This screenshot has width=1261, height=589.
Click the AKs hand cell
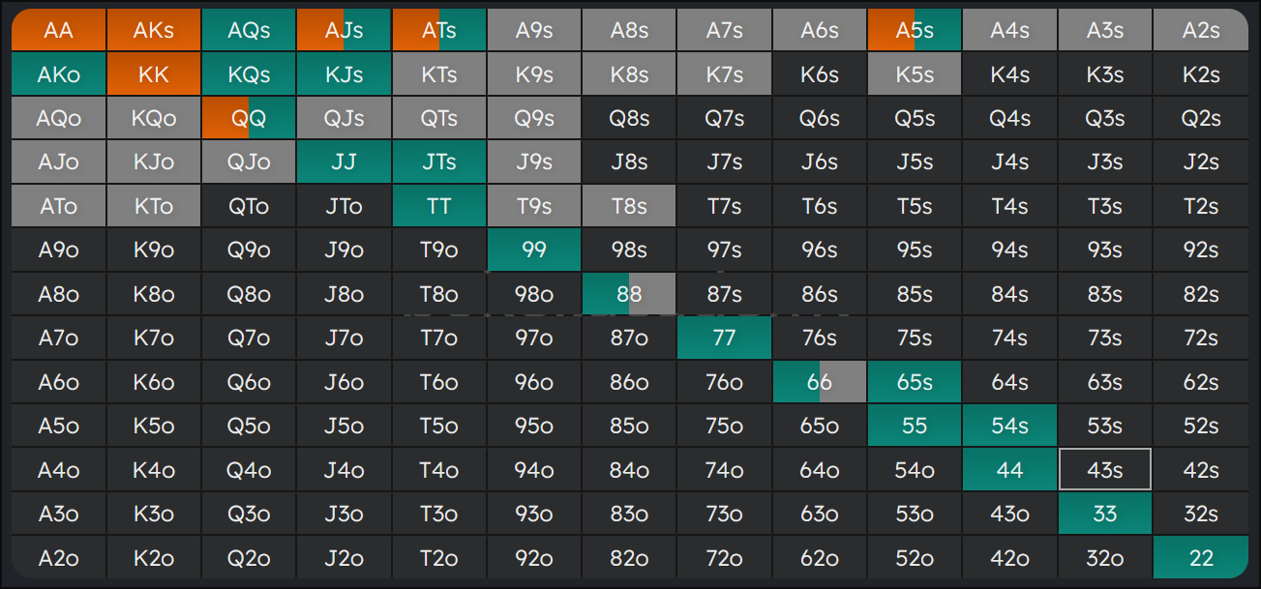pyautogui.click(x=154, y=30)
